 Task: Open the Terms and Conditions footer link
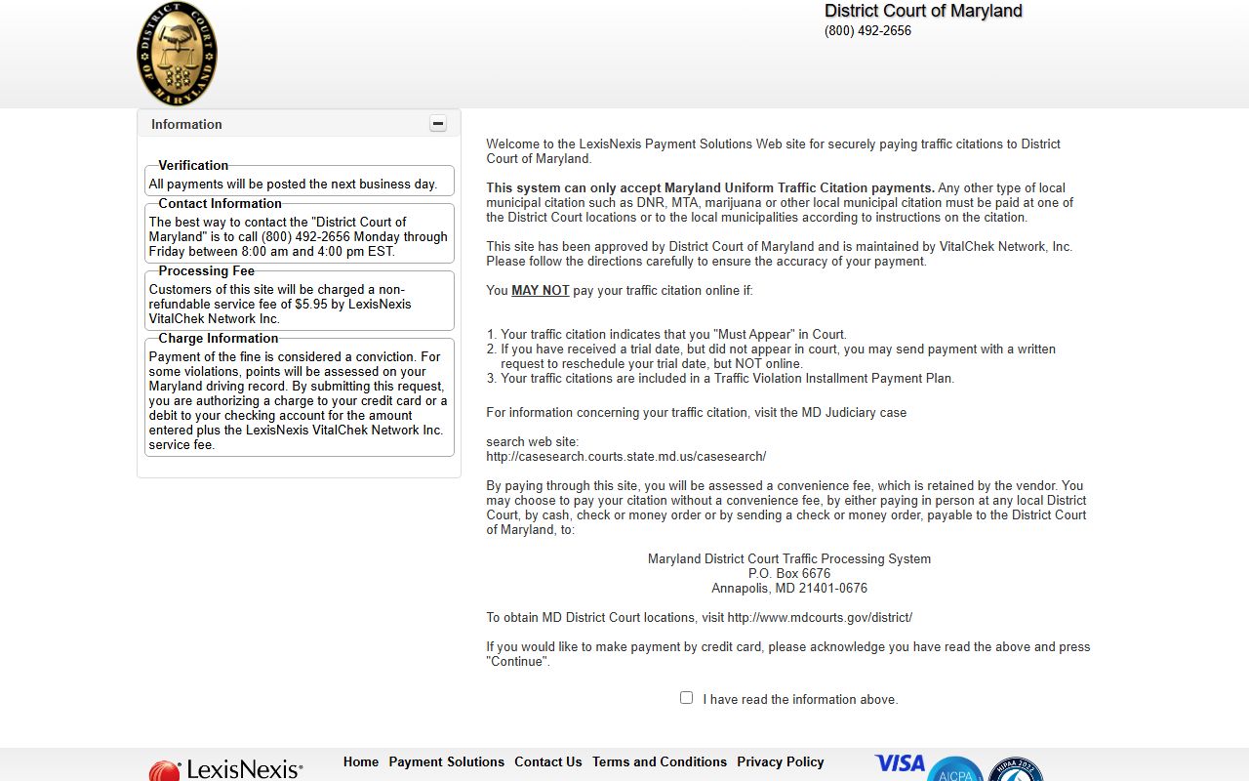660,761
